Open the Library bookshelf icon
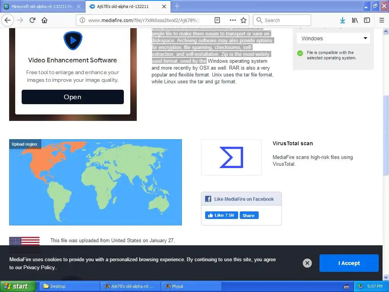The height and width of the screenshot is (292, 389). pos(355,20)
